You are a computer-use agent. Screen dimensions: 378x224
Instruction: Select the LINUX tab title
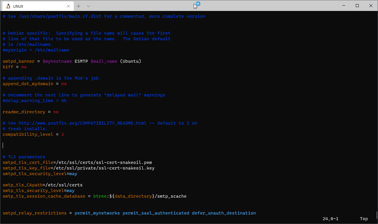pyautogui.click(x=18, y=6)
